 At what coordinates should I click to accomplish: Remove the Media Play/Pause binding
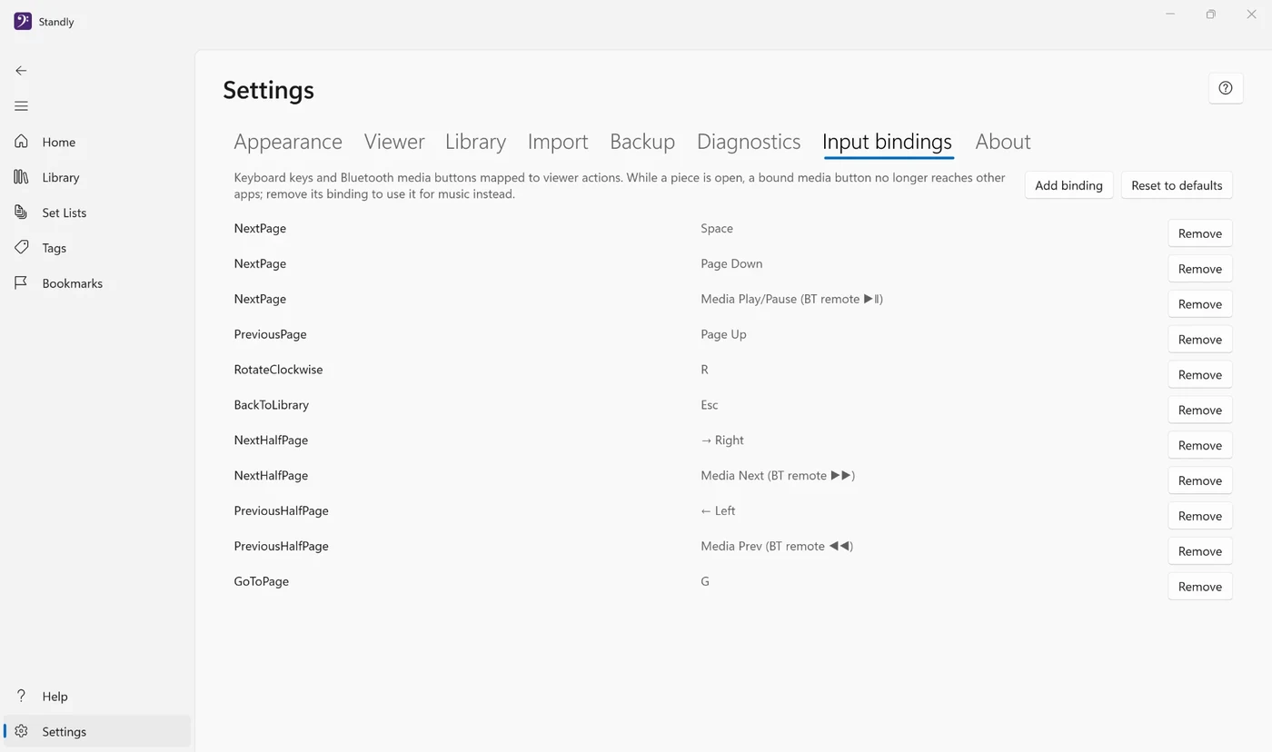tap(1200, 304)
